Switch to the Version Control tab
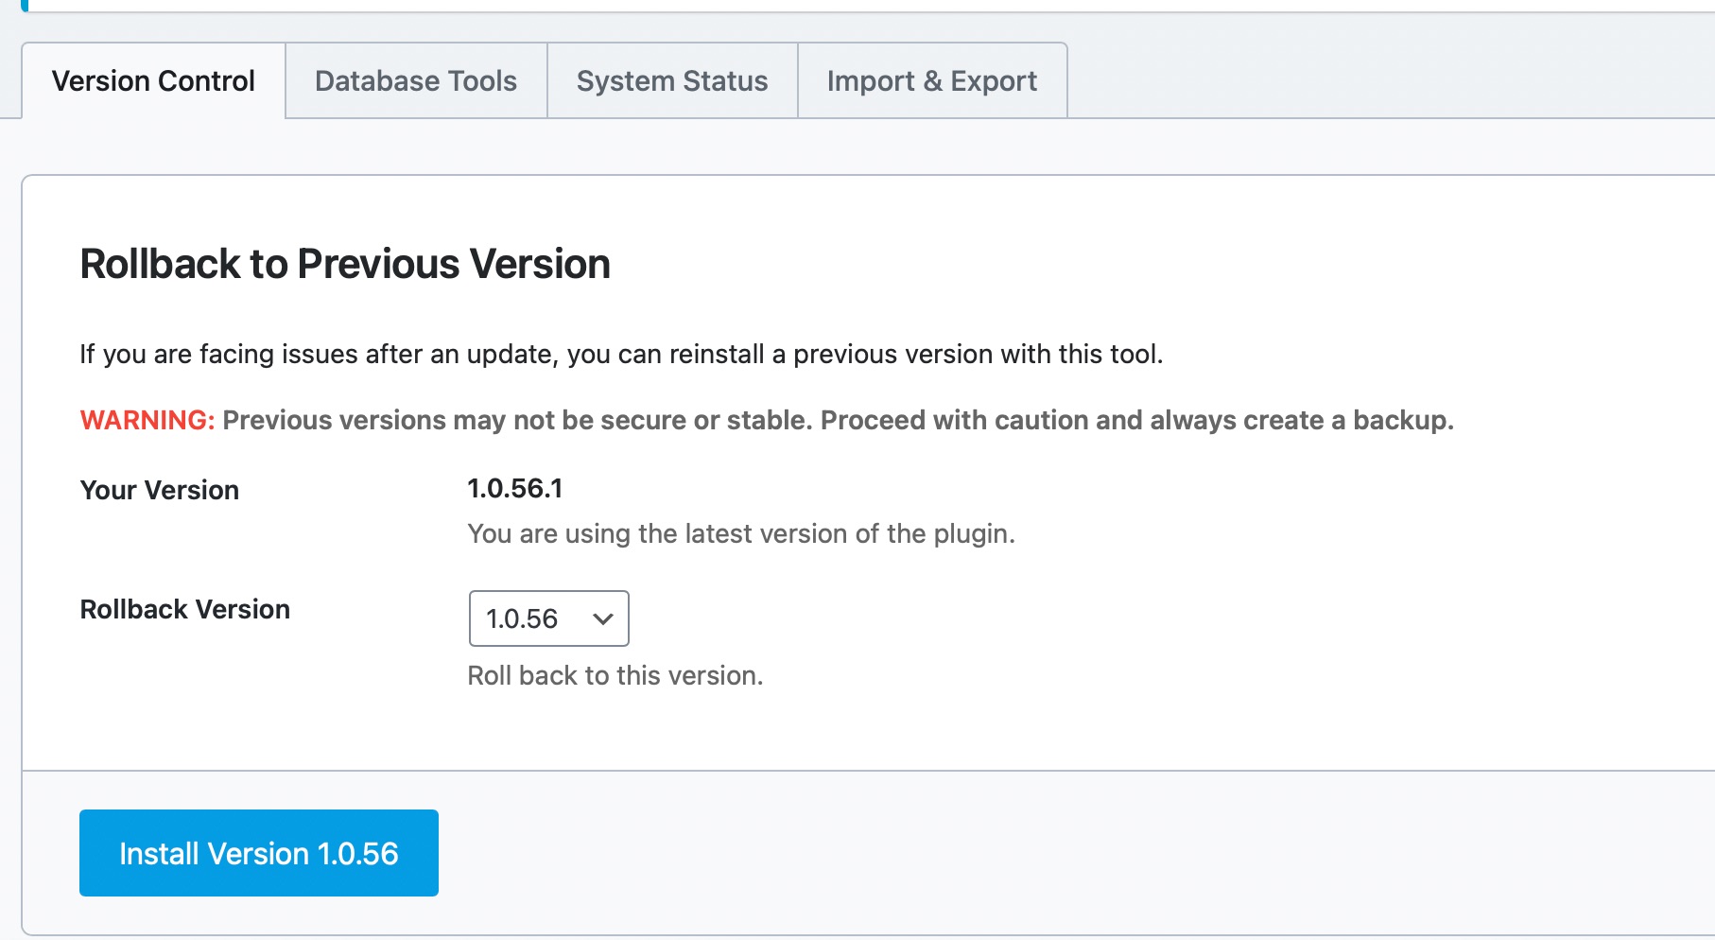The image size is (1715, 940). (153, 80)
